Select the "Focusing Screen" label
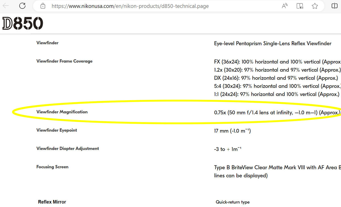341x207 pixels. coord(52,167)
